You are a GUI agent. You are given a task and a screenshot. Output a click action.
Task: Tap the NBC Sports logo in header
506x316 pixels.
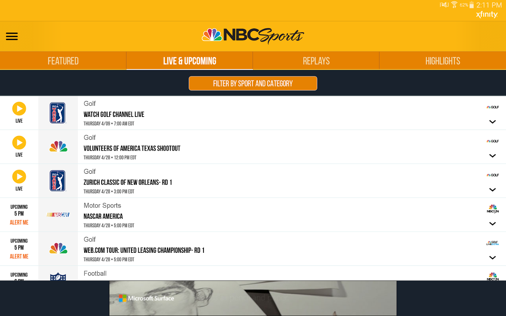pos(253,36)
